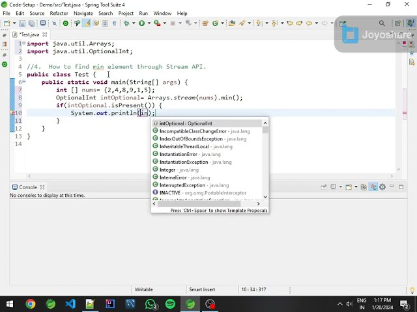Click the green Run button icon
The image size is (417, 312).
coord(142,23)
